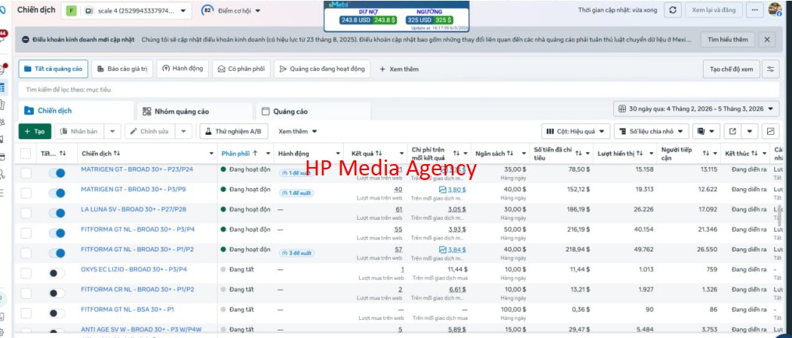This screenshot has height=338, width=792.
Task: Open 1 đề xuất for MATRIGEN P3/P9
Action: [x=296, y=193]
